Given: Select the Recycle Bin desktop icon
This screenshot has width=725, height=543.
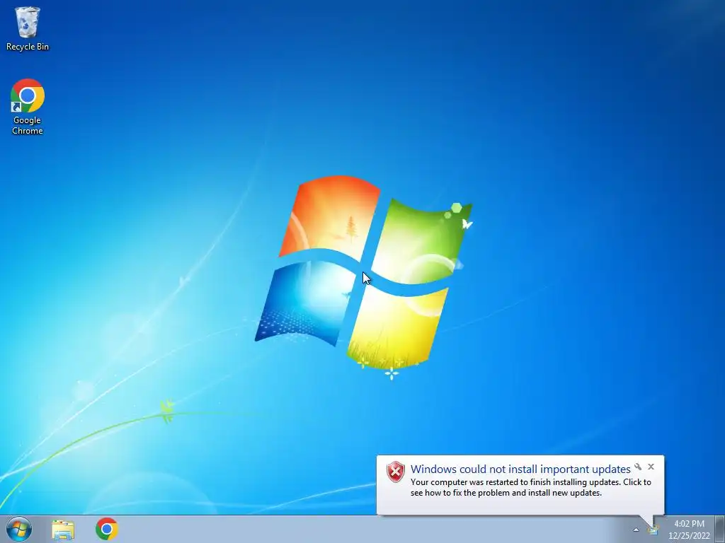Looking at the screenshot, I should point(28,28).
